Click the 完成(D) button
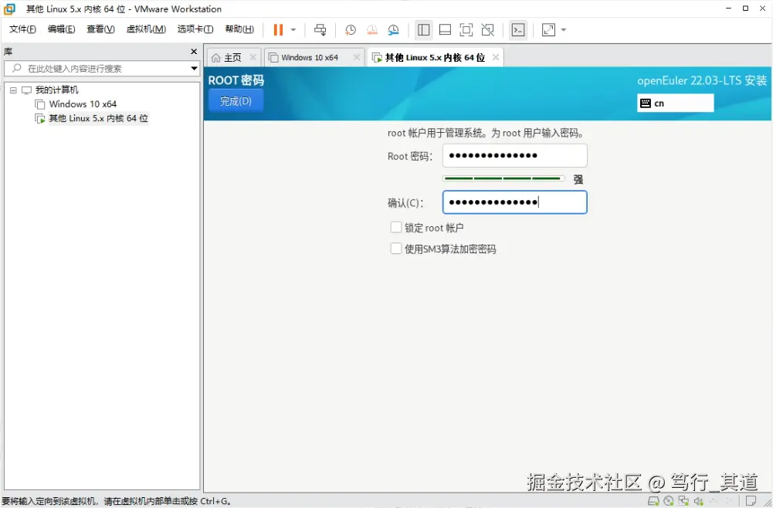 (x=236, y=101)
